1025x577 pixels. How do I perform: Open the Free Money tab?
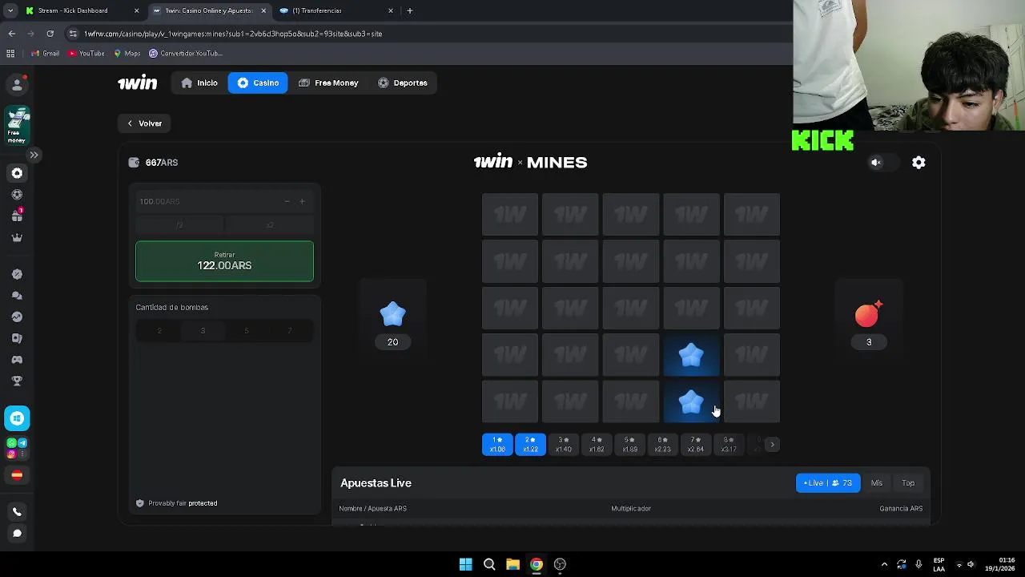(328, 83)
